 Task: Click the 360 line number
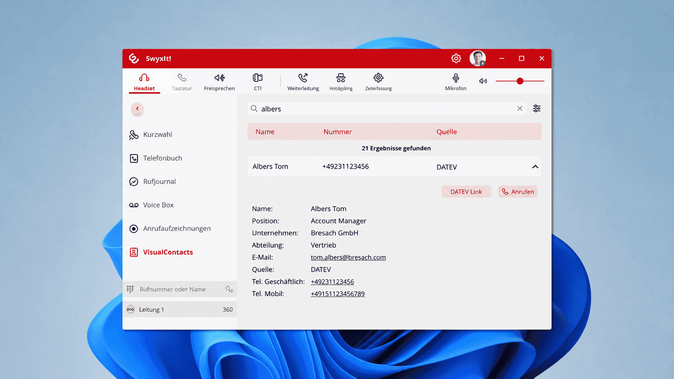pos(227,309)
